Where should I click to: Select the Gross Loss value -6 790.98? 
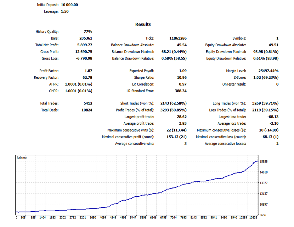coord(84,59)
